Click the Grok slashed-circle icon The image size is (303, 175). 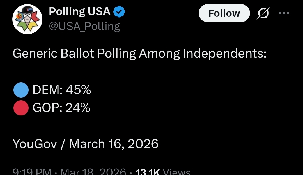click(263, 13)
